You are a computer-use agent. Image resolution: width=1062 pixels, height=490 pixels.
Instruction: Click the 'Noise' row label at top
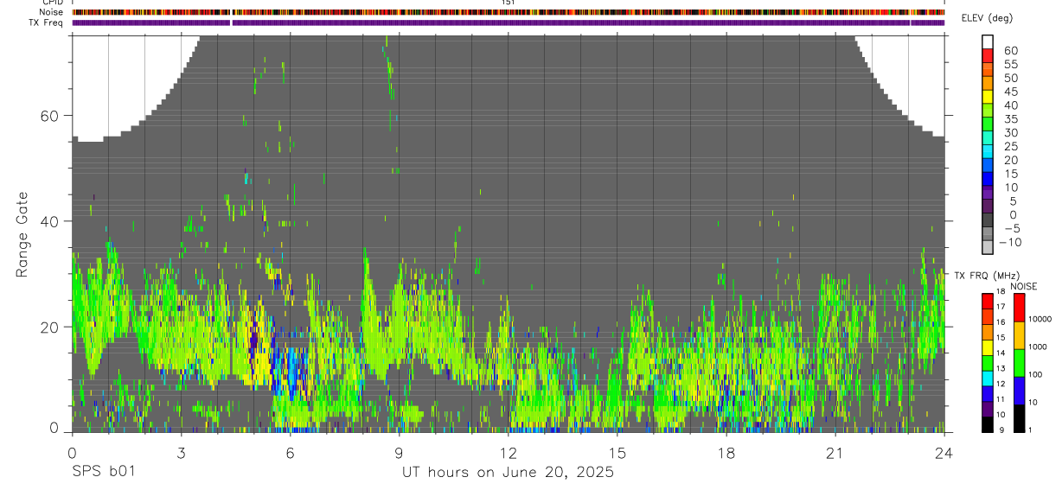point(52,12)
